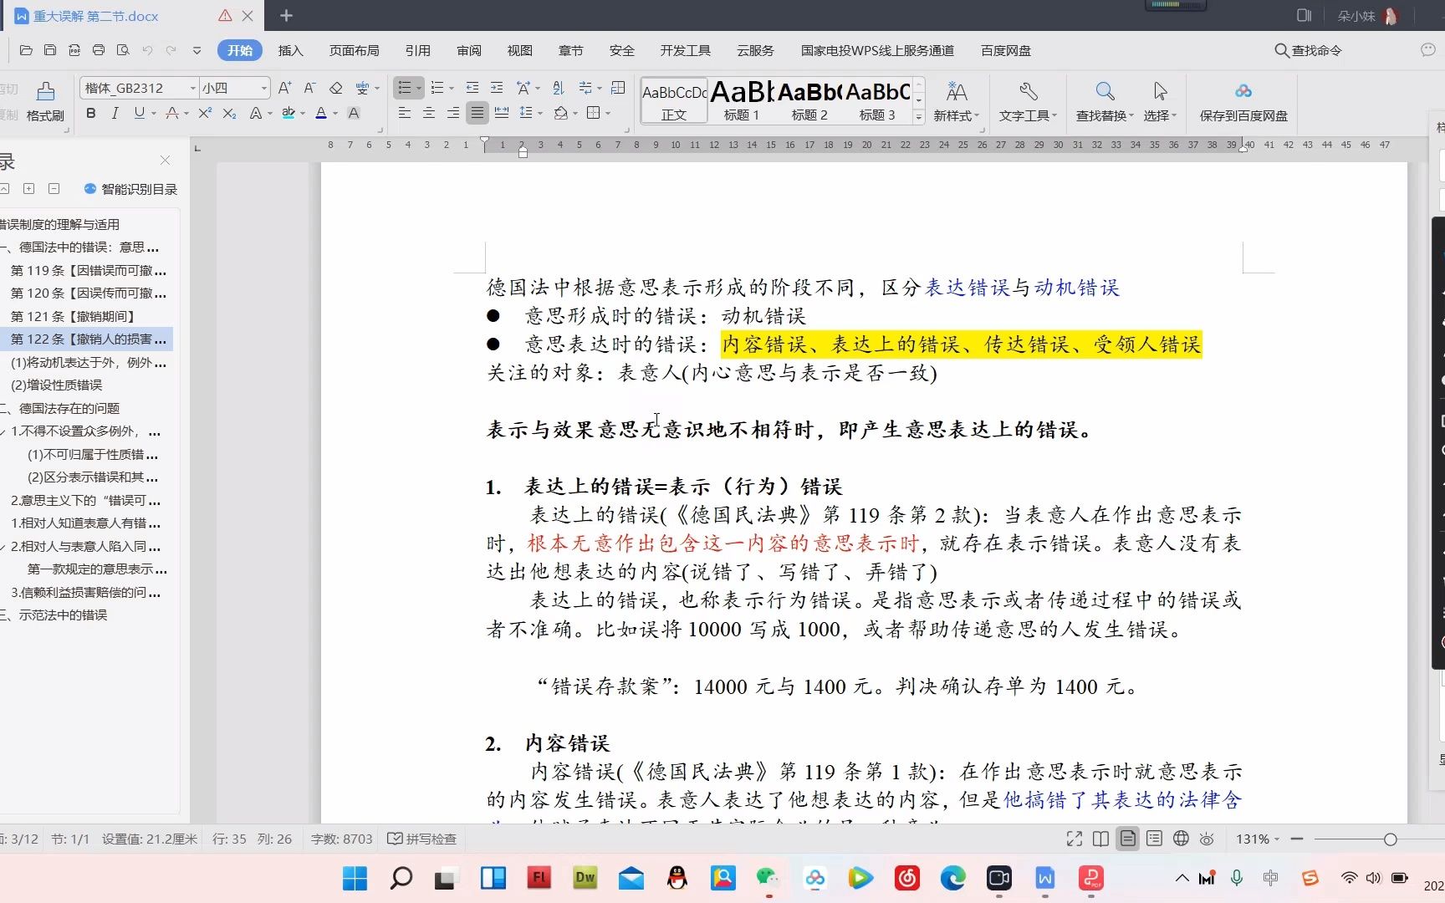Decrease font size with A- icon
Viewport: 1445px width, 903px height.
(309, 88)
